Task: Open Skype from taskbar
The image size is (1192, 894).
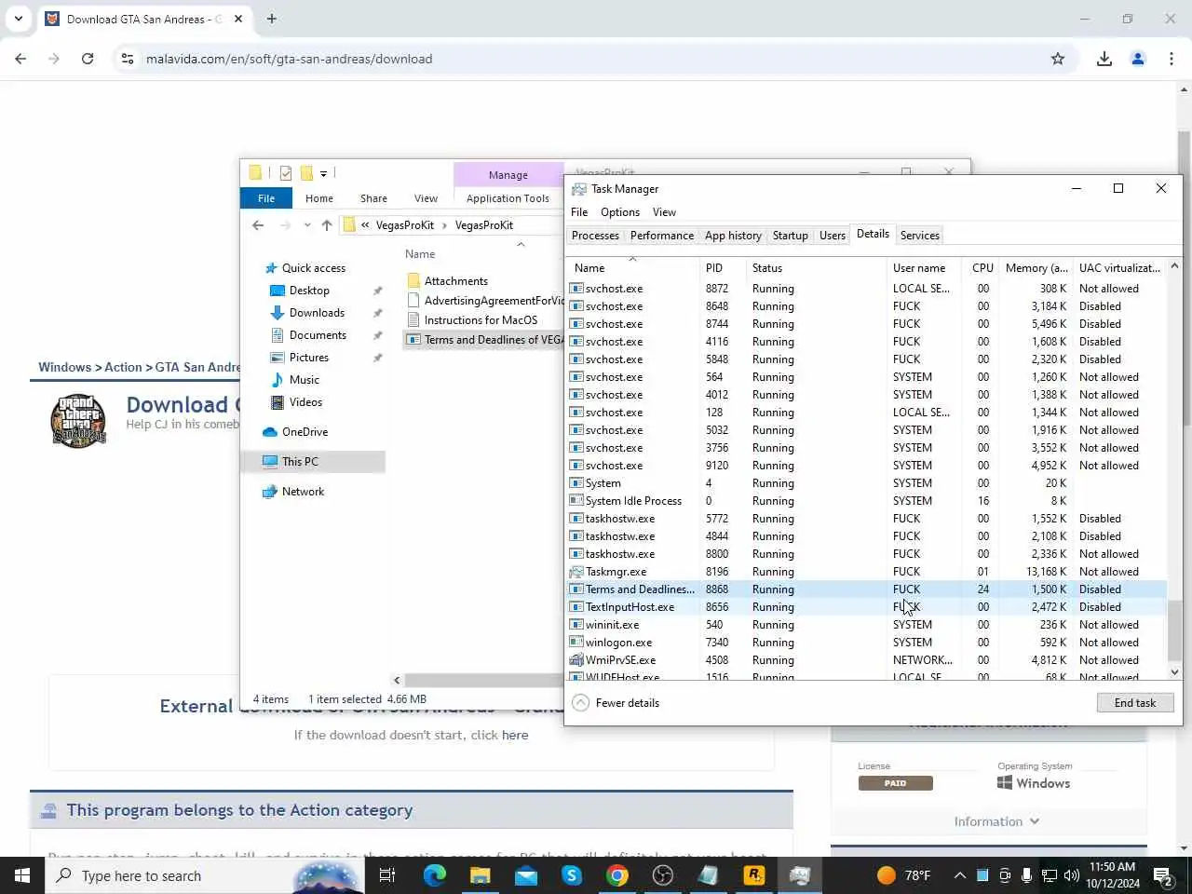Action: 572,875
